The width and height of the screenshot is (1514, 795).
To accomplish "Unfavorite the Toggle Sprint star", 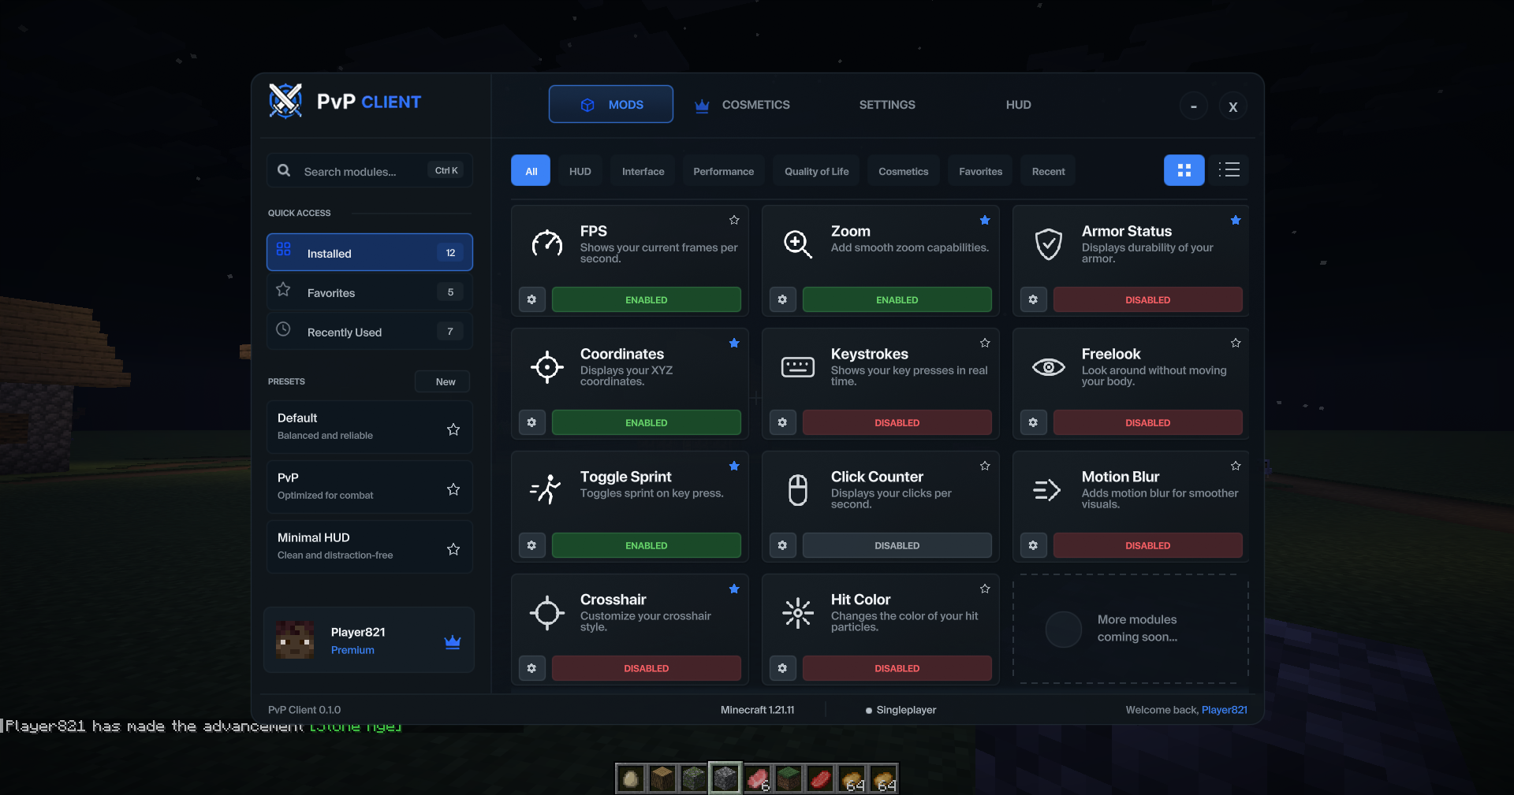I will (734, 466).
